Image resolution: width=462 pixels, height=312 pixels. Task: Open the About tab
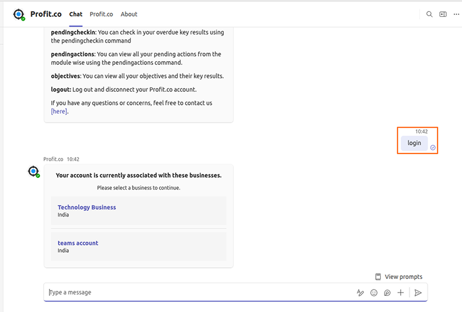[x=129, y=14]
